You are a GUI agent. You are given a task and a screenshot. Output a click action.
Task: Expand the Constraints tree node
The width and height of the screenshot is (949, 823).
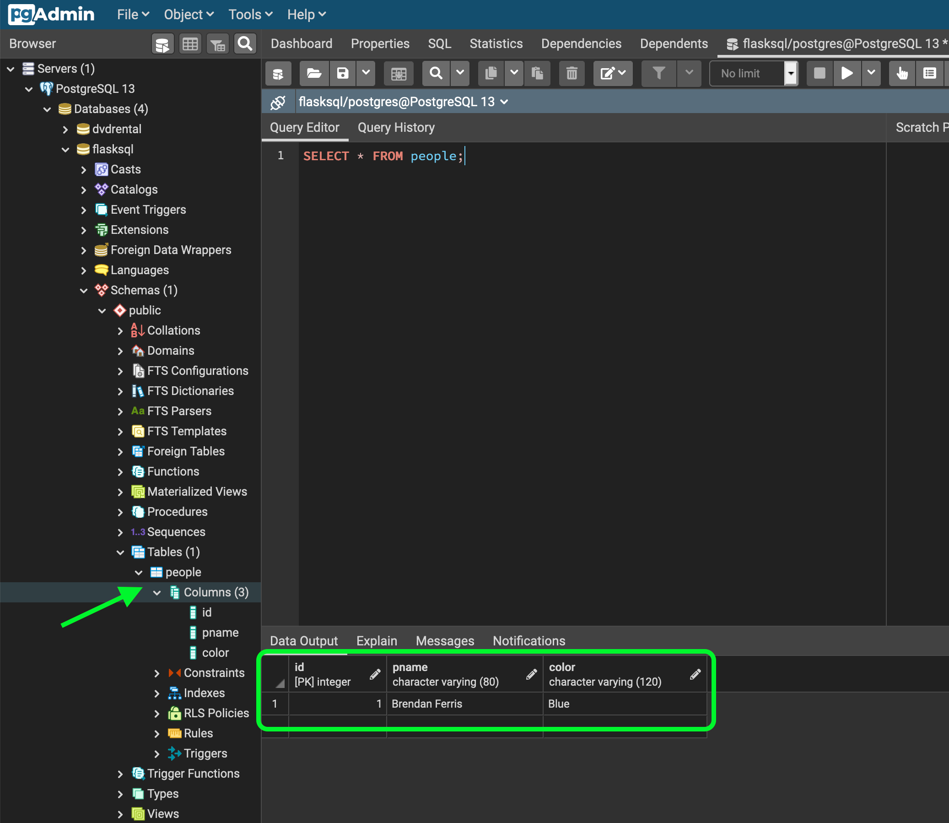[157, 673]
